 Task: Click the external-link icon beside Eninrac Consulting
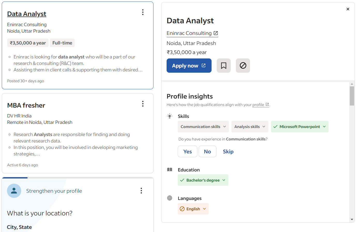point(216,33)
